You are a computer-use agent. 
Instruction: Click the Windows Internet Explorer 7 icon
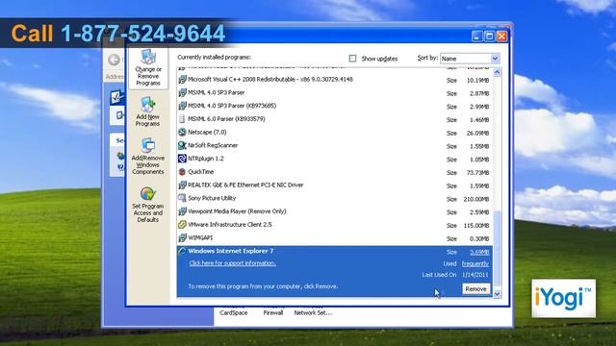[x=182, y=251]
